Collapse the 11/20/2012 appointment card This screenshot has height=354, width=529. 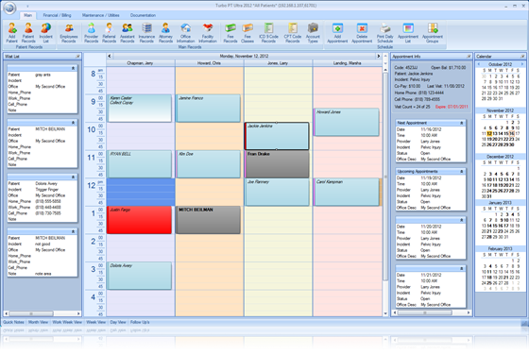pos(462,220)
